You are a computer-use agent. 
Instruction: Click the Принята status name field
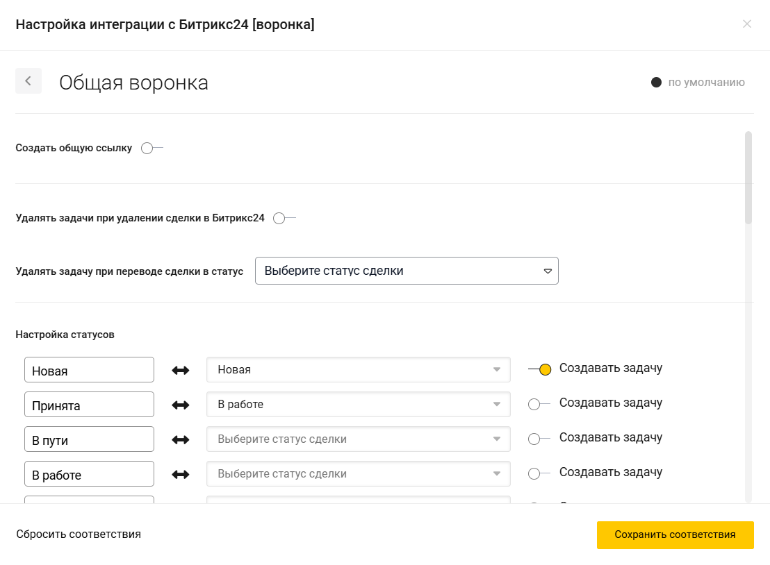90,405
